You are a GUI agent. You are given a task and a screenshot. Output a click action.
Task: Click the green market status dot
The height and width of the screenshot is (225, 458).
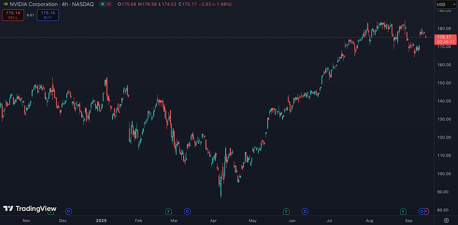pyautogui.click(x=102, y=4)
